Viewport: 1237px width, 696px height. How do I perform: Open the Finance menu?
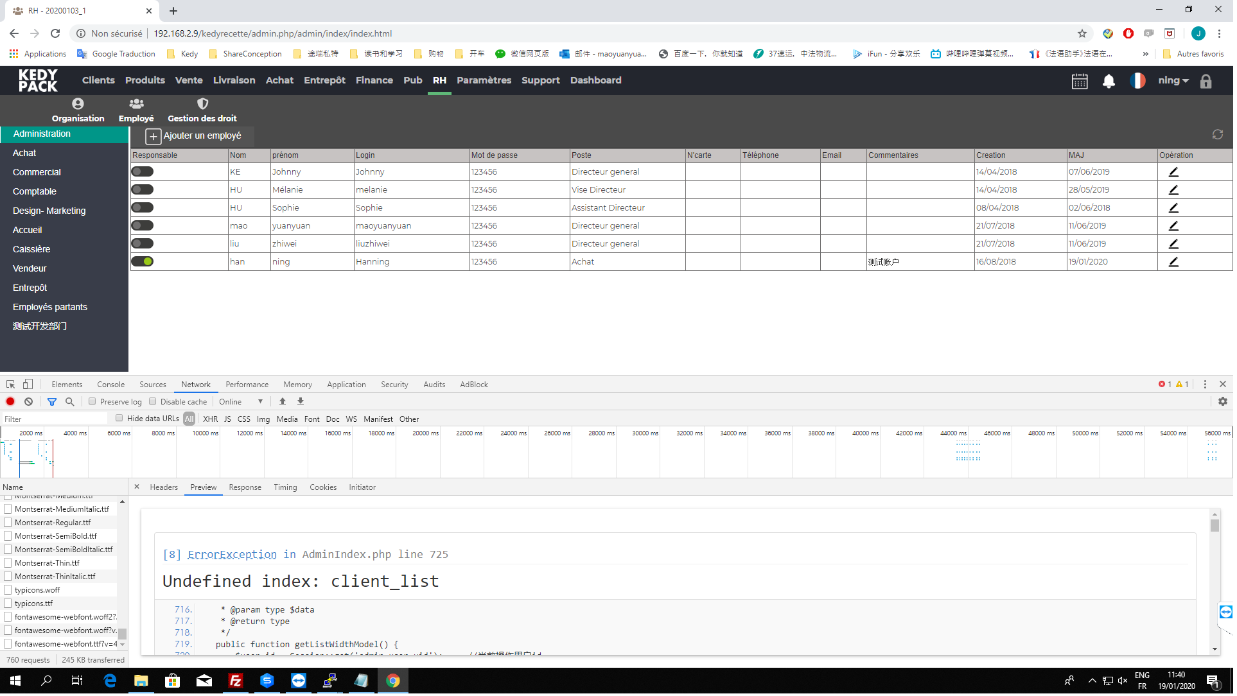[375, 81]
